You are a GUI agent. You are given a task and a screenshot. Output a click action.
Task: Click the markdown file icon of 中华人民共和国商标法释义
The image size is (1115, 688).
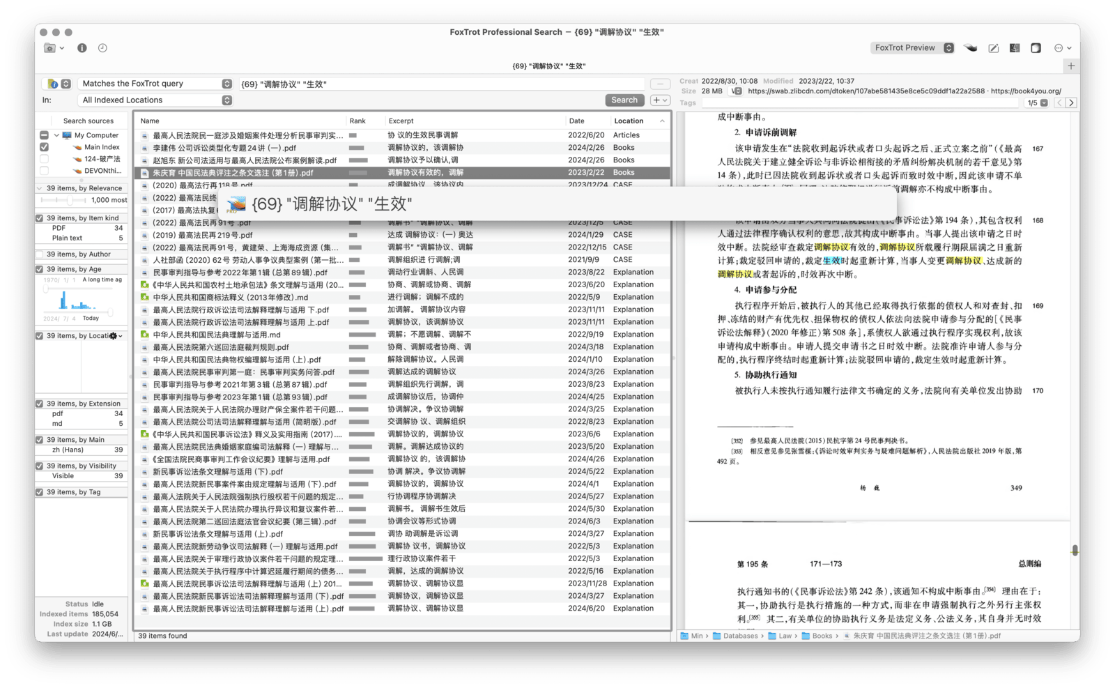click(144, 297)
